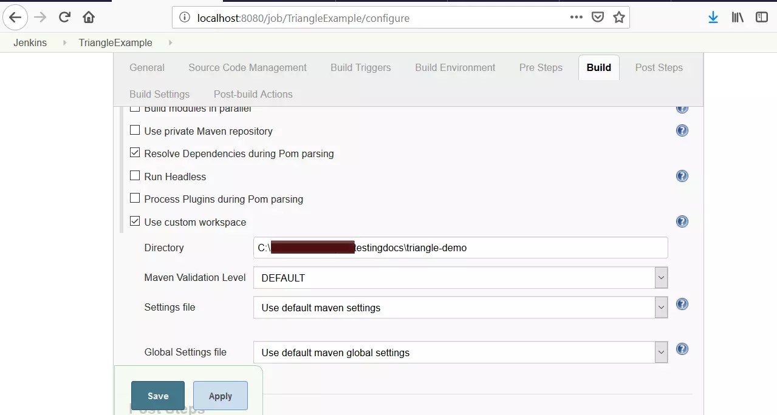This screenshot has width=777, height=415.
Task: Open help beside Settings file dropdown
Action: (682, 305)
